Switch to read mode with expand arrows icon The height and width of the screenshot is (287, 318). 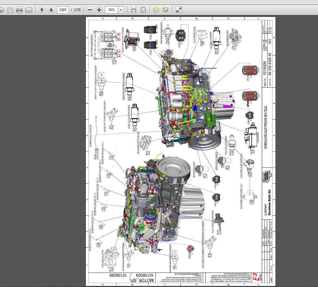(179, 10)
